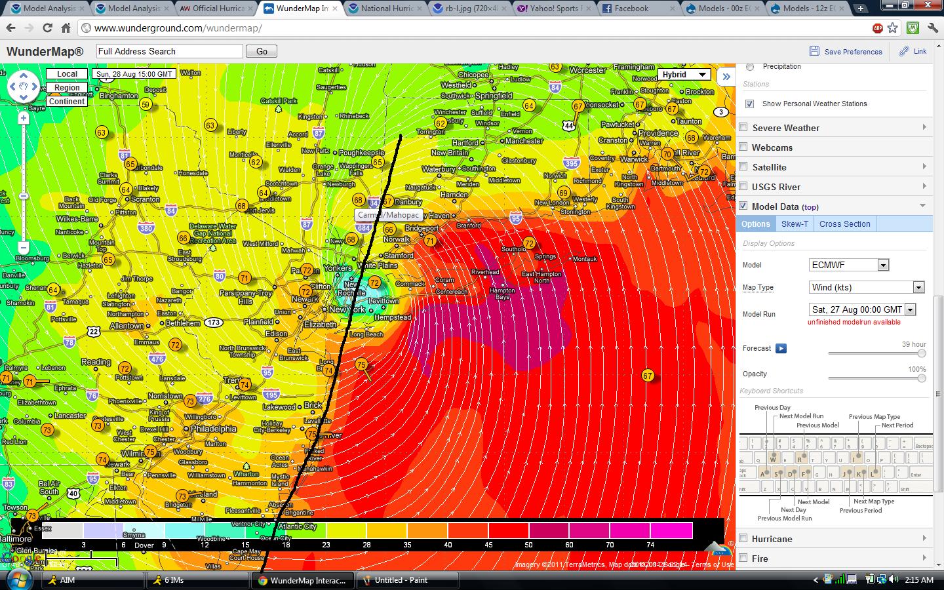This screenshot has height=590, width=944.
Task: Click the Local zoom button
Action: 67,74
